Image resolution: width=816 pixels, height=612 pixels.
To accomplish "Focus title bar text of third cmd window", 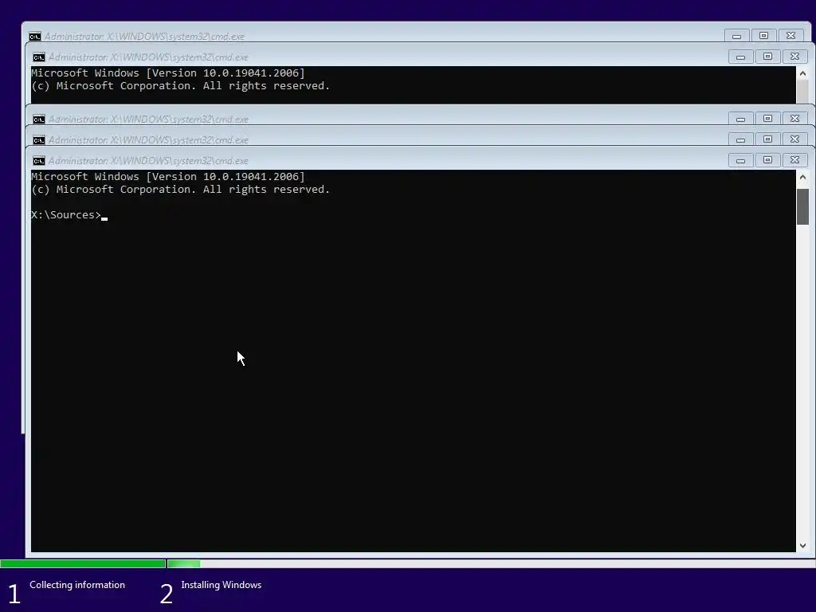I will click(148, 120).
